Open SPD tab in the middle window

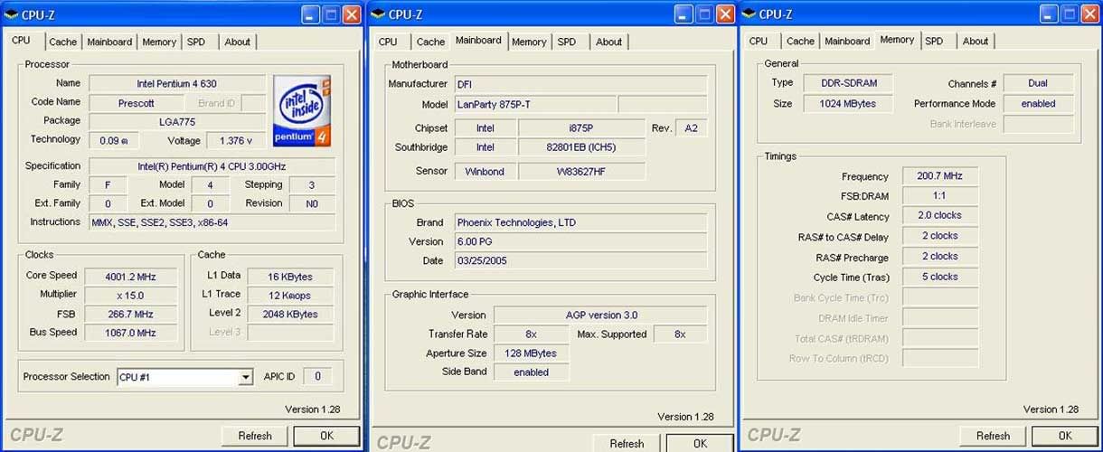tap(567, 42)
